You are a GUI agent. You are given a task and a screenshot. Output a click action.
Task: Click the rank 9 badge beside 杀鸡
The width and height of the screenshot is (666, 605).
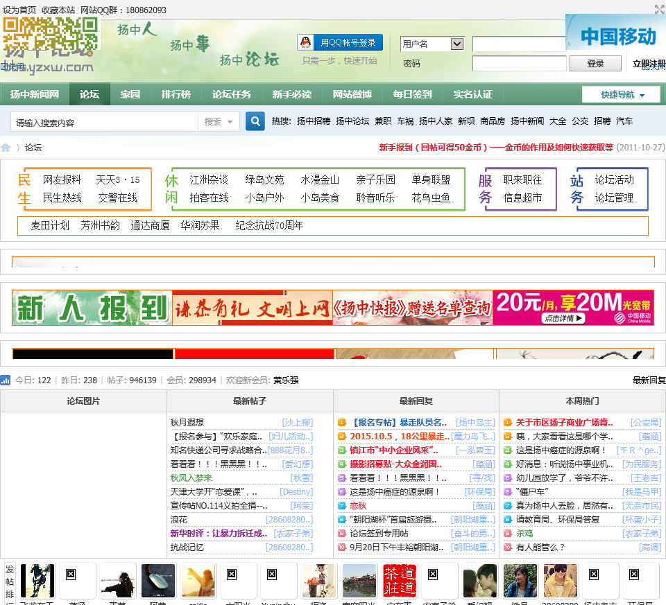pos(507,534)
